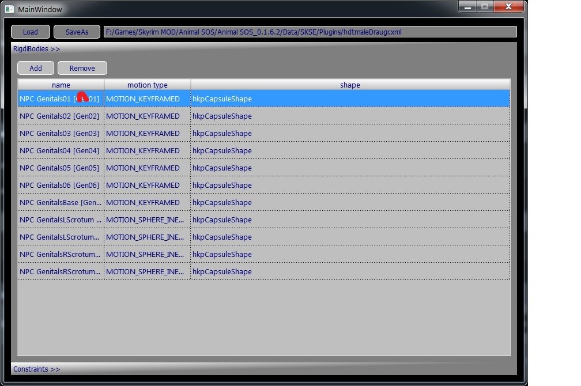Click the Load button
The height and width of the screenshot is (386, 581).
coord(31,32)
